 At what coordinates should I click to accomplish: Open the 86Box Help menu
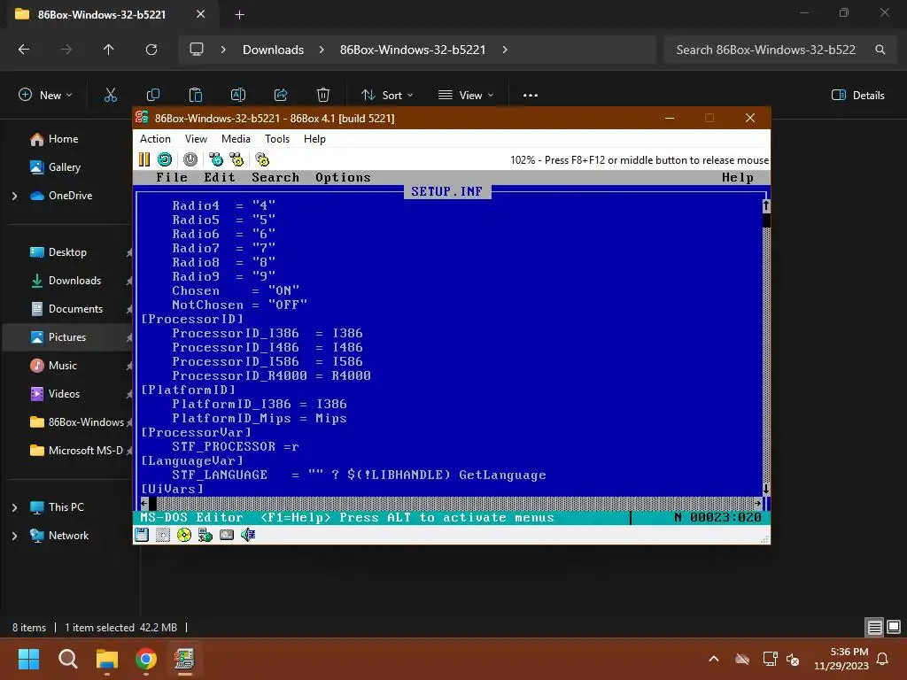314,139
